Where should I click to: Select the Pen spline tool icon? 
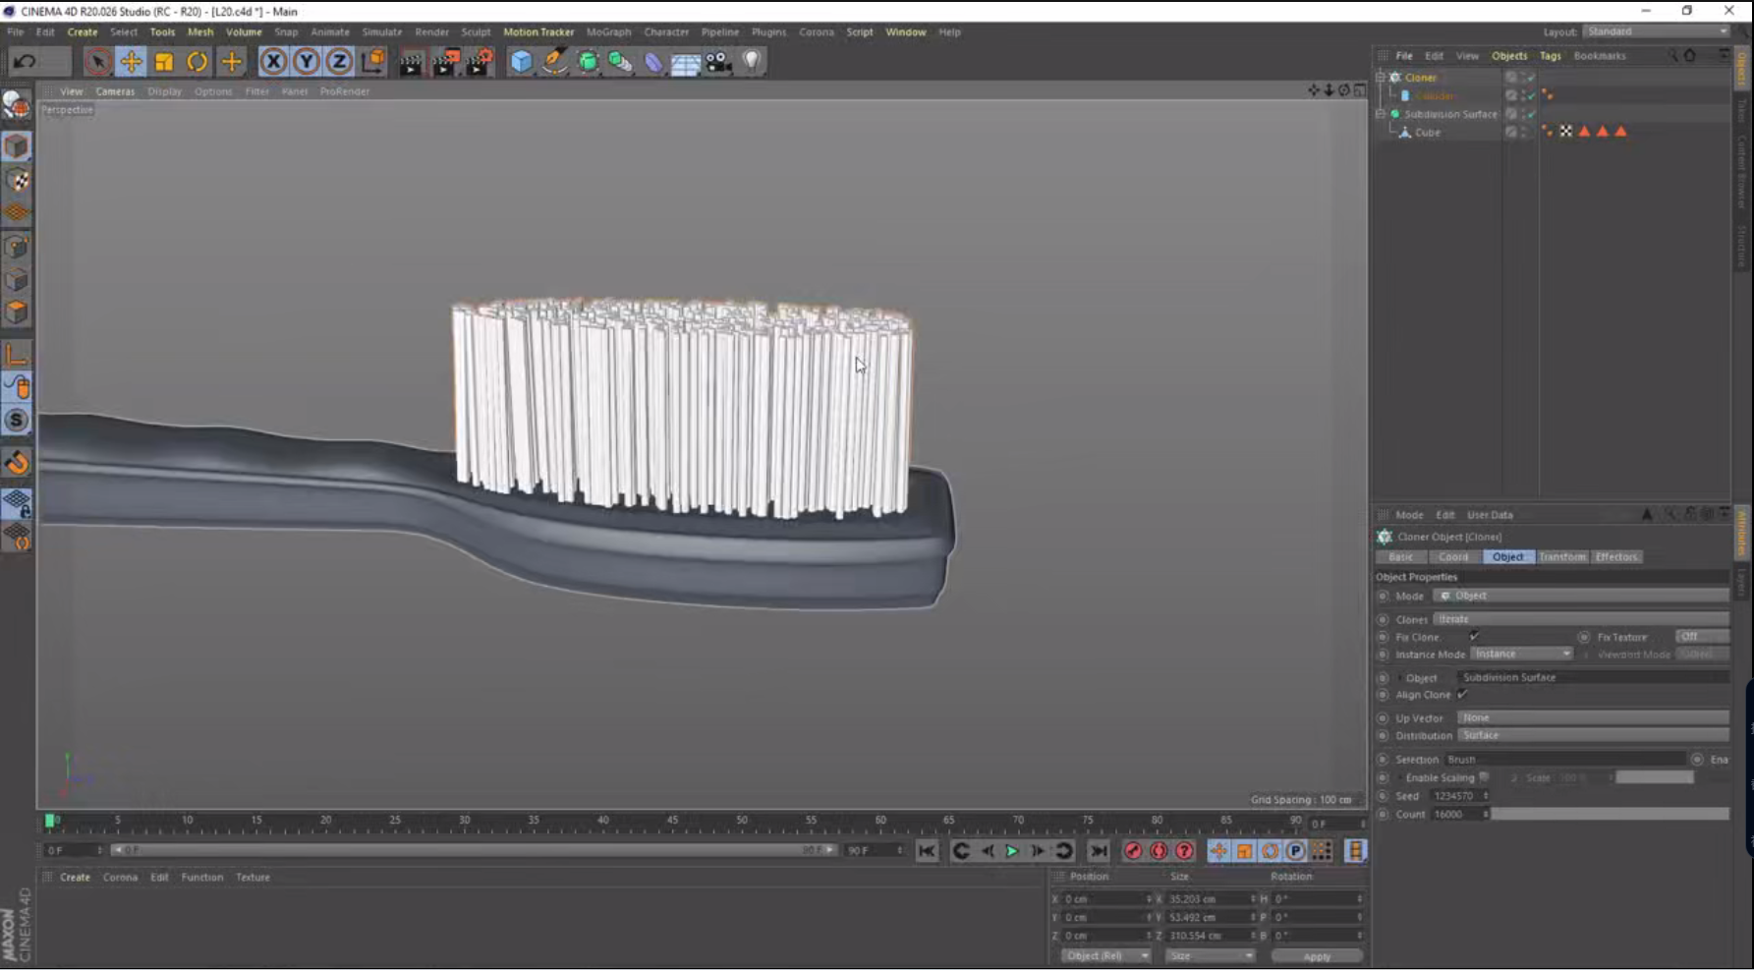553,61
